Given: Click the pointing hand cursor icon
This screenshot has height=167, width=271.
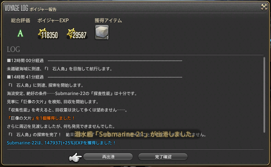Looking at the screenshot, I should tap(75, 157).
